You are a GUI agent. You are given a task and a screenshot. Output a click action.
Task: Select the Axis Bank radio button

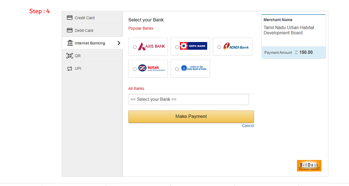pos(135,47)
